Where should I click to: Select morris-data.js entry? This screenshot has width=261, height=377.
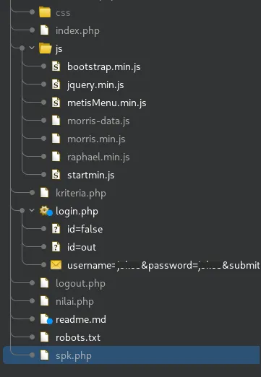[x=98, y=121]
